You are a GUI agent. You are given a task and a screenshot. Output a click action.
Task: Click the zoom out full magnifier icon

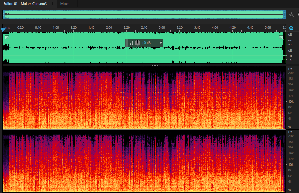coord(292,15)
